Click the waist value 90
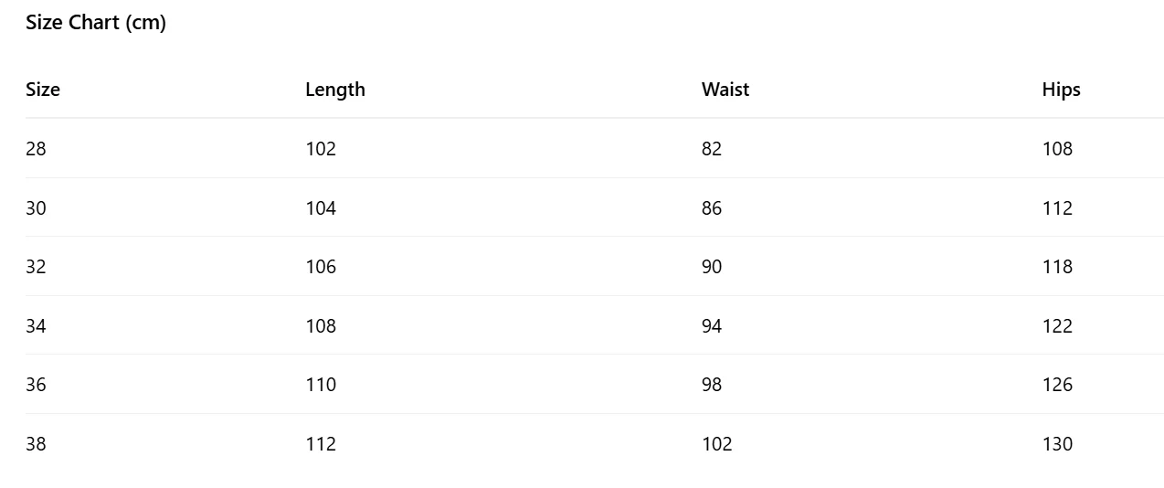1164x488 pixels. 712,267
